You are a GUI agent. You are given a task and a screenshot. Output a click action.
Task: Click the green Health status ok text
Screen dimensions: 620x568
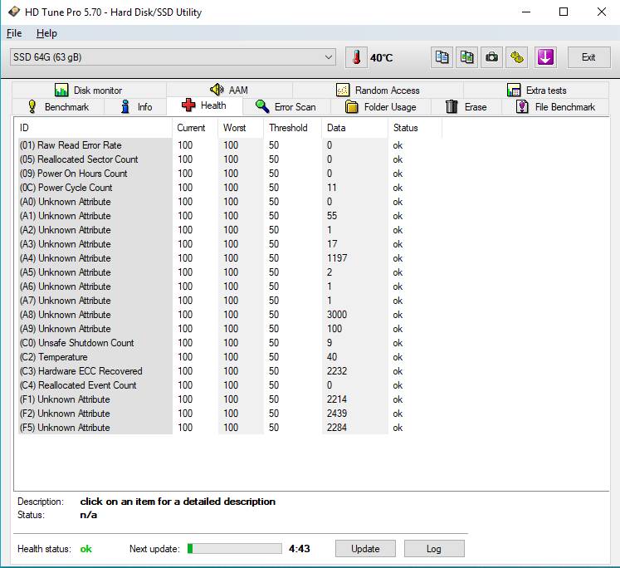point(85,549)
